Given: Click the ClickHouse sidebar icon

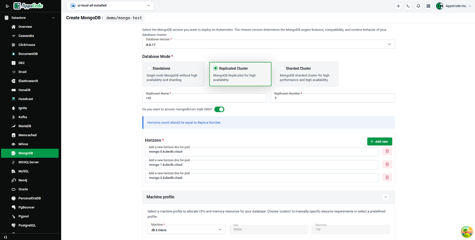Looking at the screenshot, I should click(x=13, y=45).
